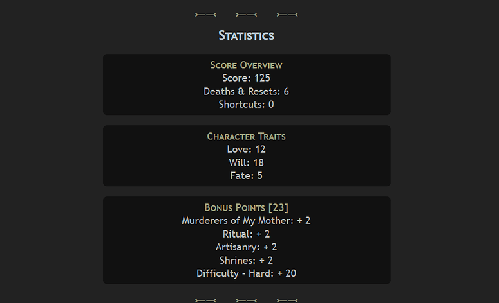Select the Score: 125 line
Image resolution: width=499 pixels, height=303 pixels.
247,78
